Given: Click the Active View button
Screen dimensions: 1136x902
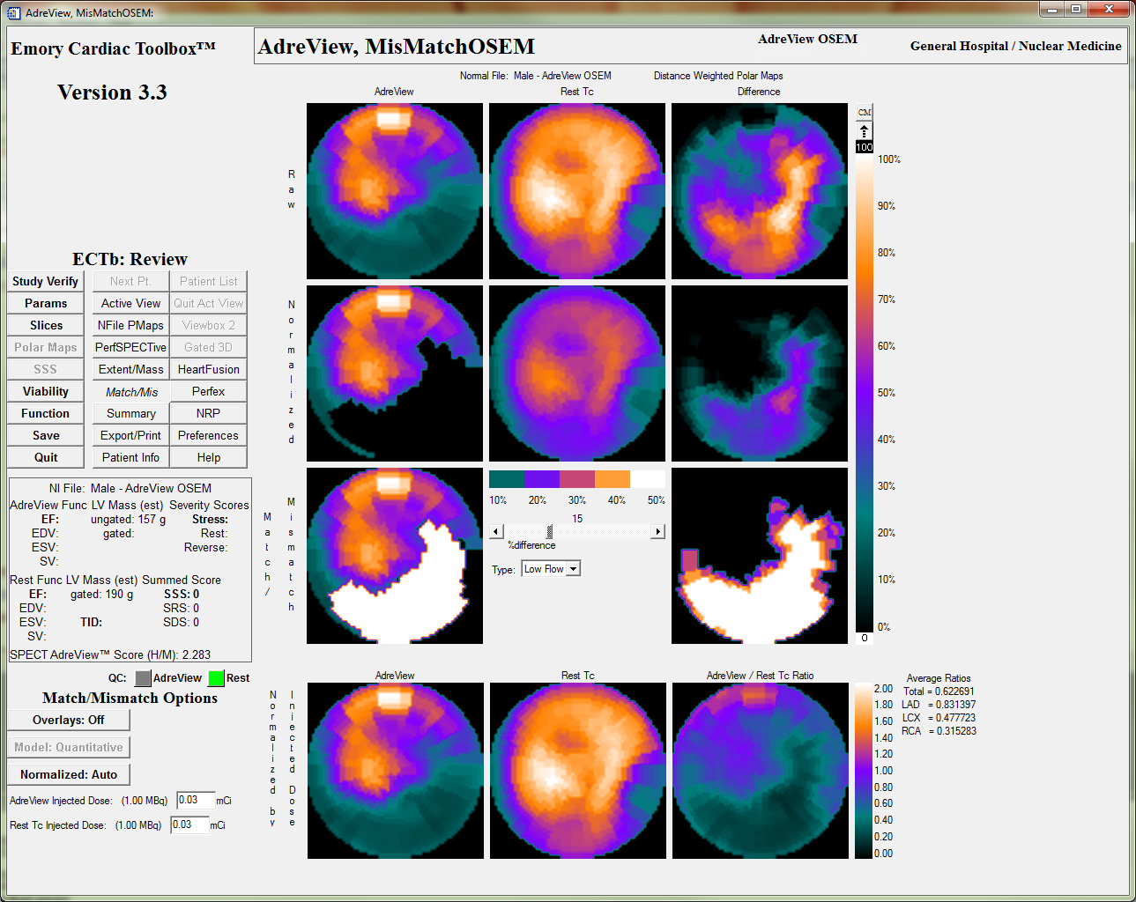Looking at the screenshot, I should (131, 303).
